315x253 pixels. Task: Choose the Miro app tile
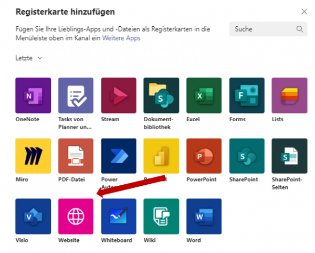click(x=33, y=156)
